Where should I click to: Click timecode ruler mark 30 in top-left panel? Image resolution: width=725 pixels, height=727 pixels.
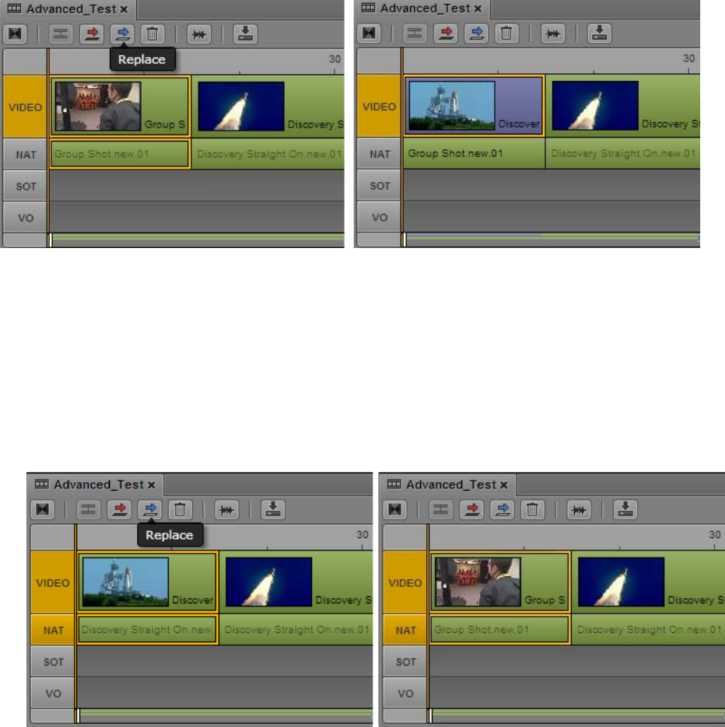pyautogui.click(x=334, y=59)
